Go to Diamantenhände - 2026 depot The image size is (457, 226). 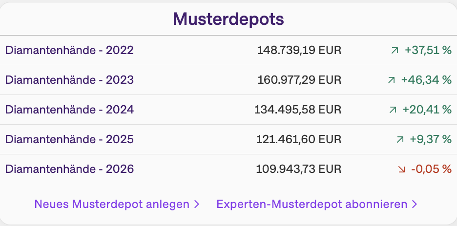pyautogui.click(x=69, y=169)
